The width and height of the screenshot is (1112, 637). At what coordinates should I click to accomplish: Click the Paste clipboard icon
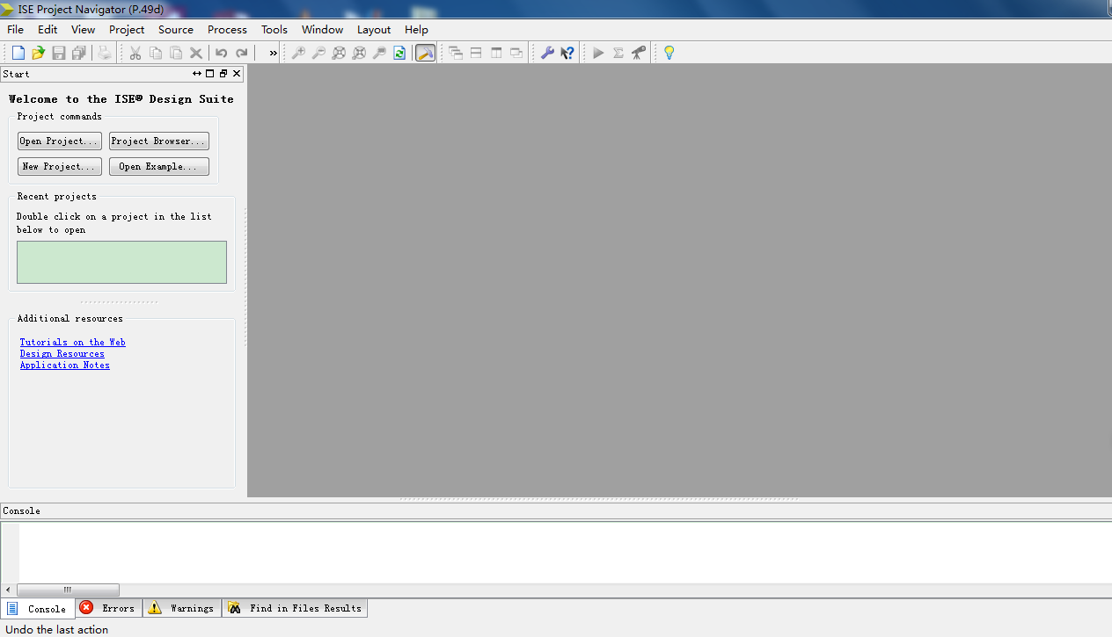click(x=176, y=53)
